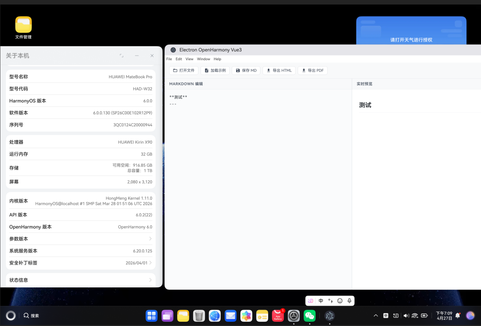Click the input method 中 tray icon
This screenshot has width=481, height=326.
[x=386, y=316]
